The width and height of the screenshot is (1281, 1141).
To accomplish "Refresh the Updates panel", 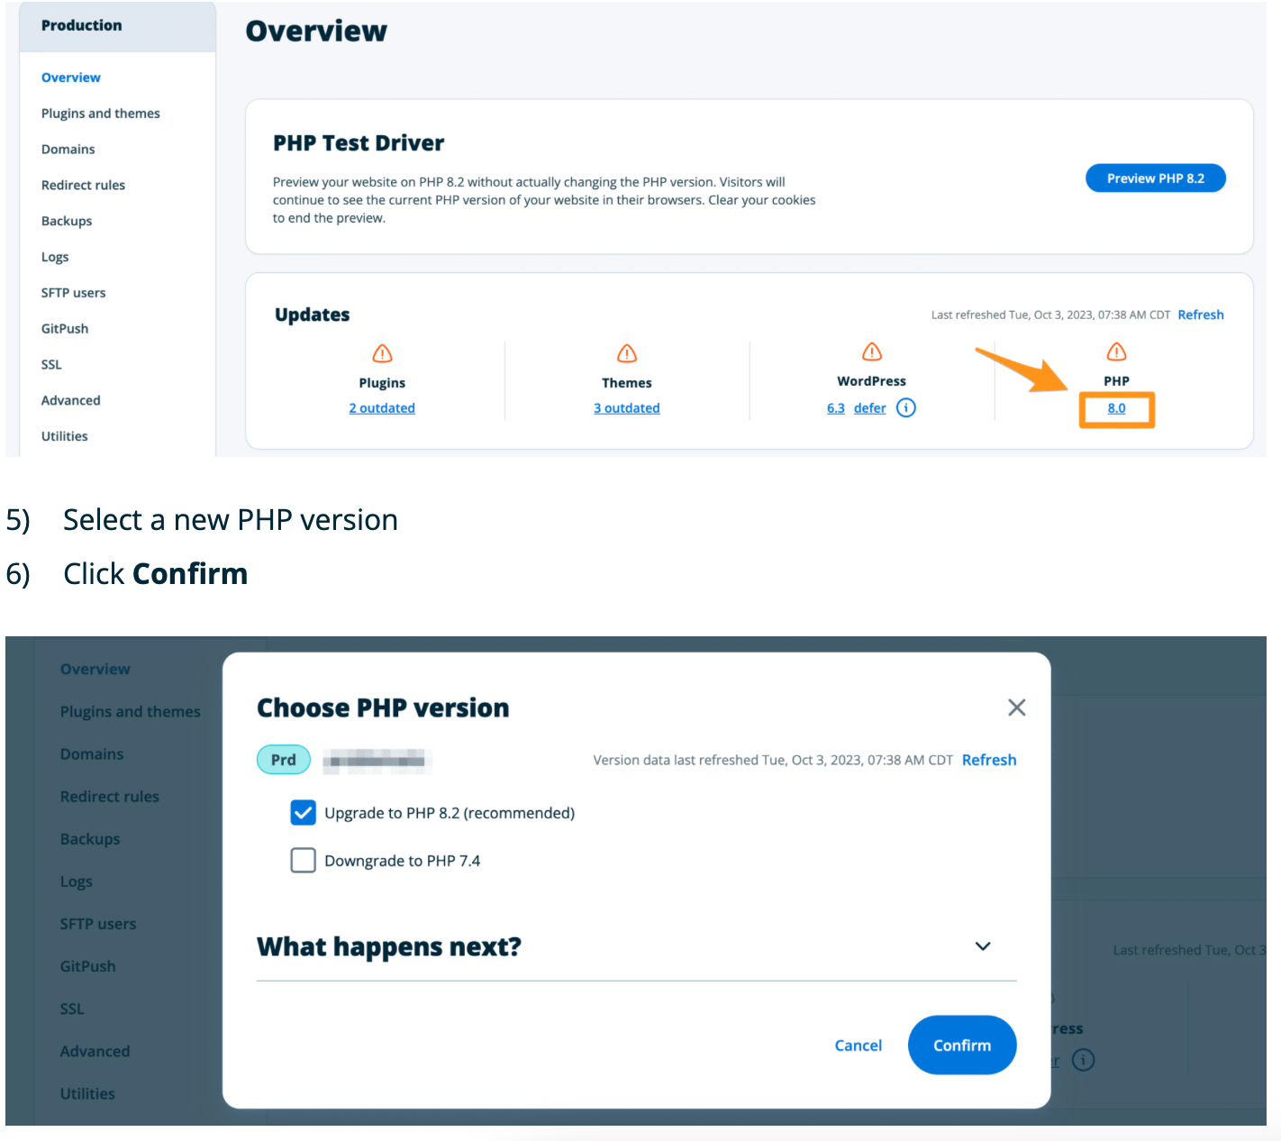I will click(1201, 314).
